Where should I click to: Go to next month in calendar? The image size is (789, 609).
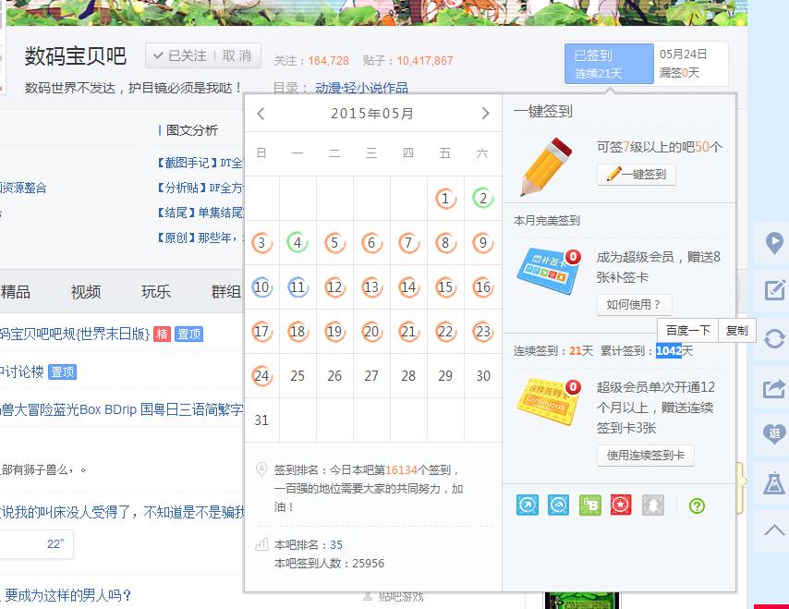pyautogui.click(x=485, y=114)
